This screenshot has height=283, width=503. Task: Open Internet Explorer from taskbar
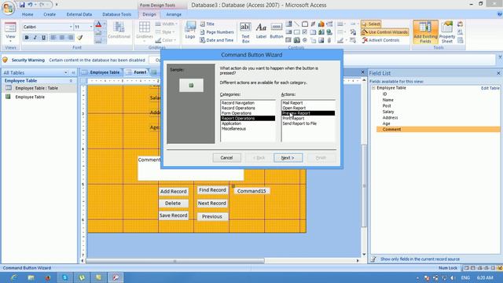pyautogui.click(x=14, y=277)
